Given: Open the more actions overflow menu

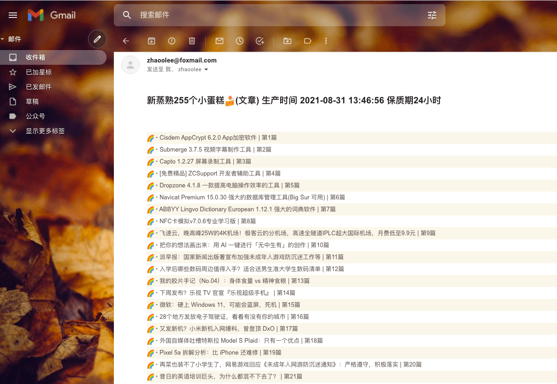Looking at the screenshot, I should click(326, 41).
